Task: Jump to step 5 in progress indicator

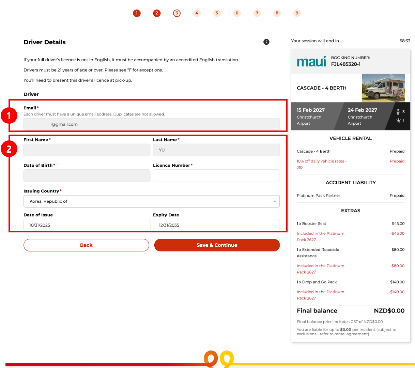Action: [x=217, y=13]
